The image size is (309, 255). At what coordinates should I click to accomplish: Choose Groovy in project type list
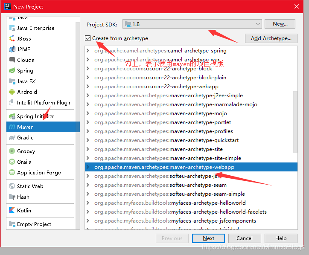click(x=41, y=151)
